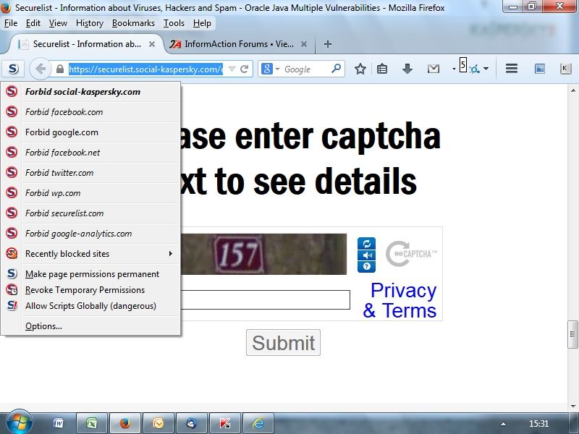Open the History menu
Image resolution: width=579 pixels, height=434 pixels.
click(89, 23)
